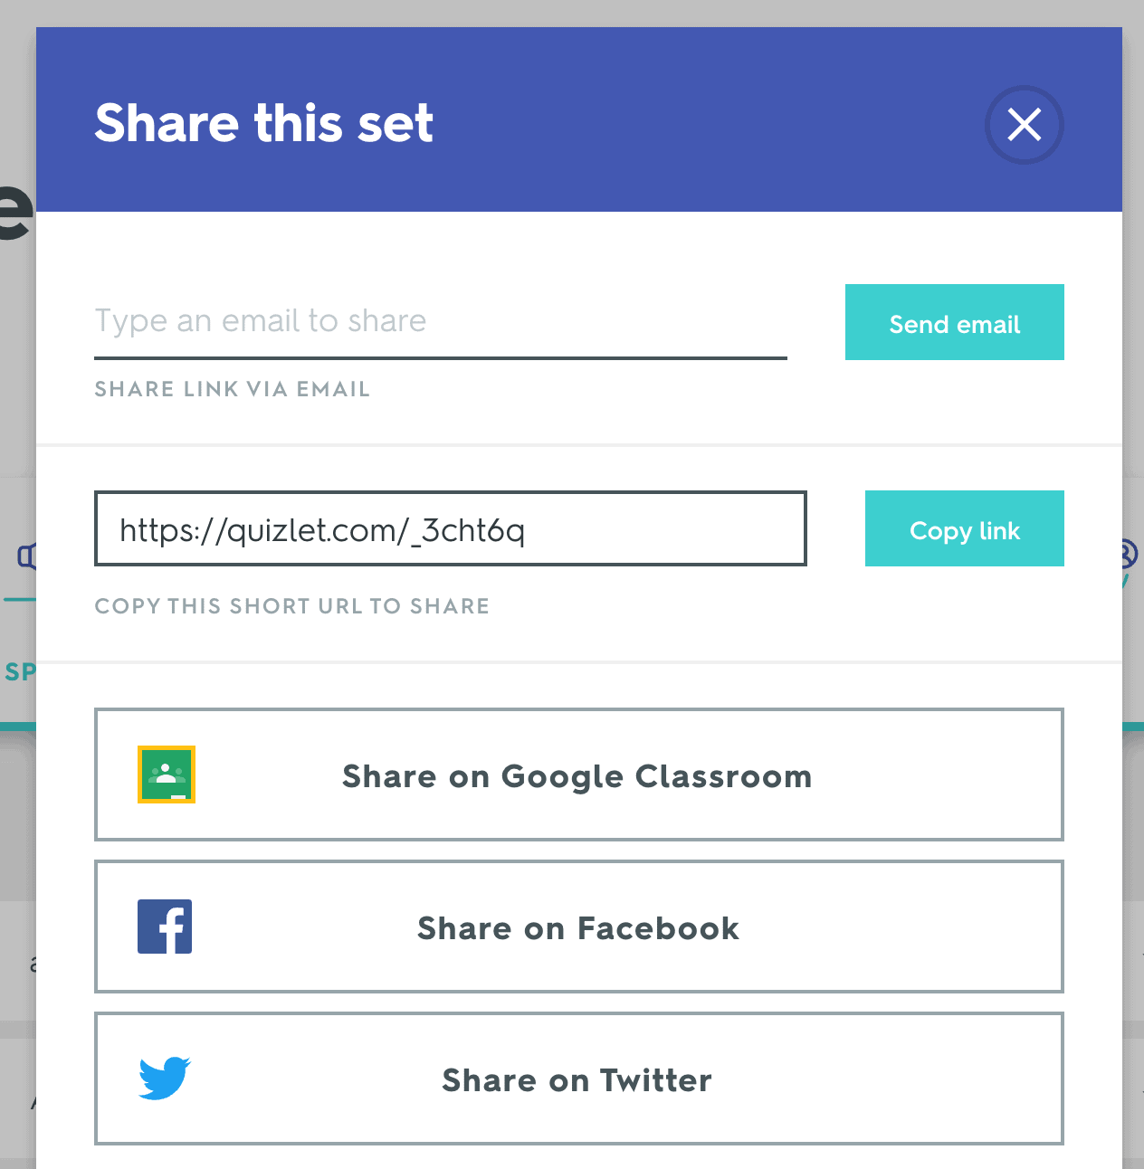1144x1169 pixels.
Task: Click the 'SHARE LINK VIA EMAIL' label
Action: (233, 389)
